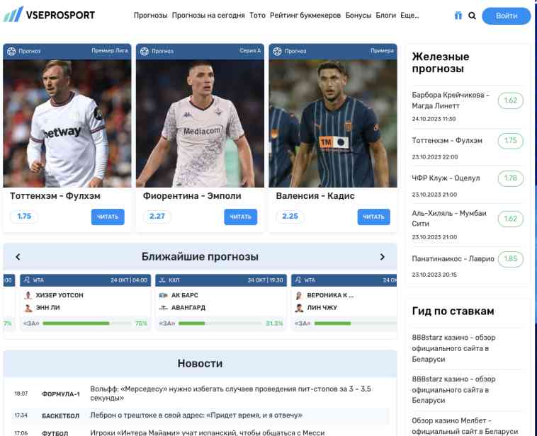Click ЧИТАТЬ under Валенсия - Кадис
This screenshot has width=537, height=436.
pyautogui.click(x=373, y=217)
